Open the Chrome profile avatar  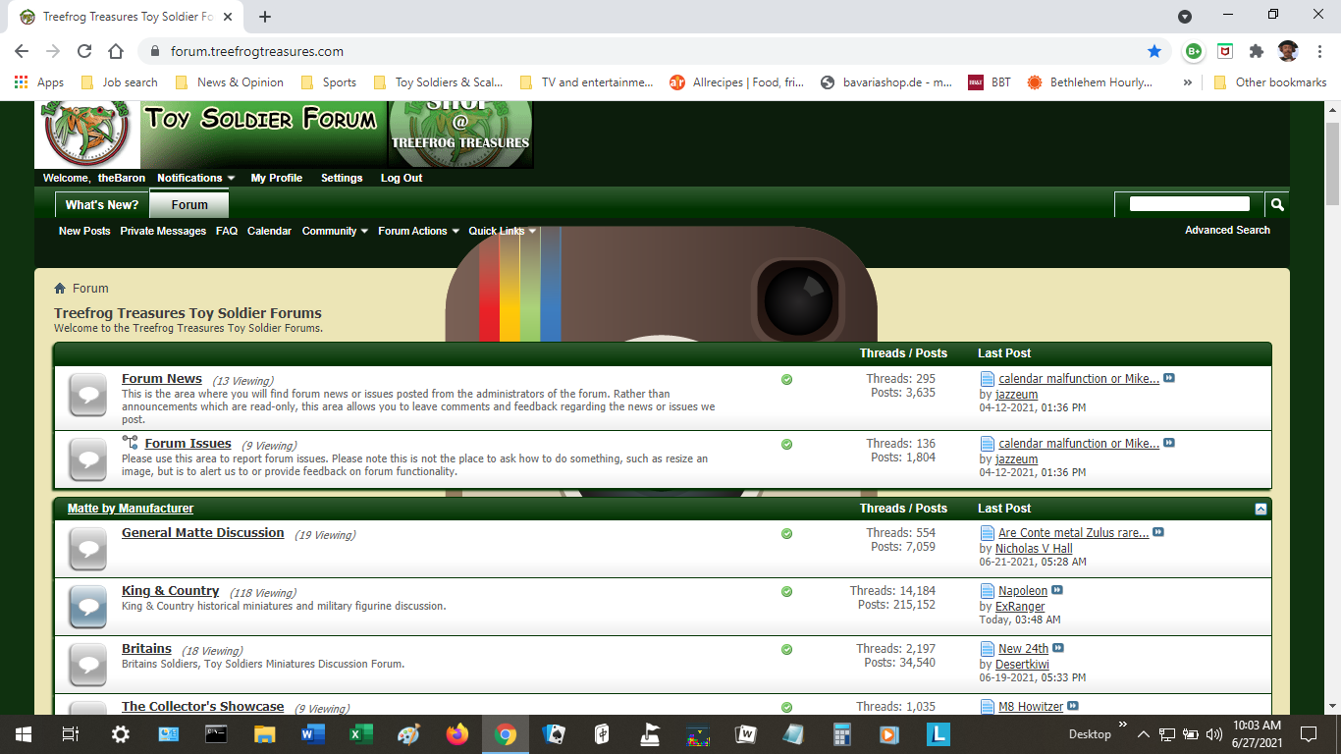(x=1288, y=51)
